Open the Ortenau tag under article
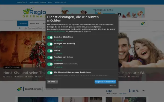 (x=8, y=77)
